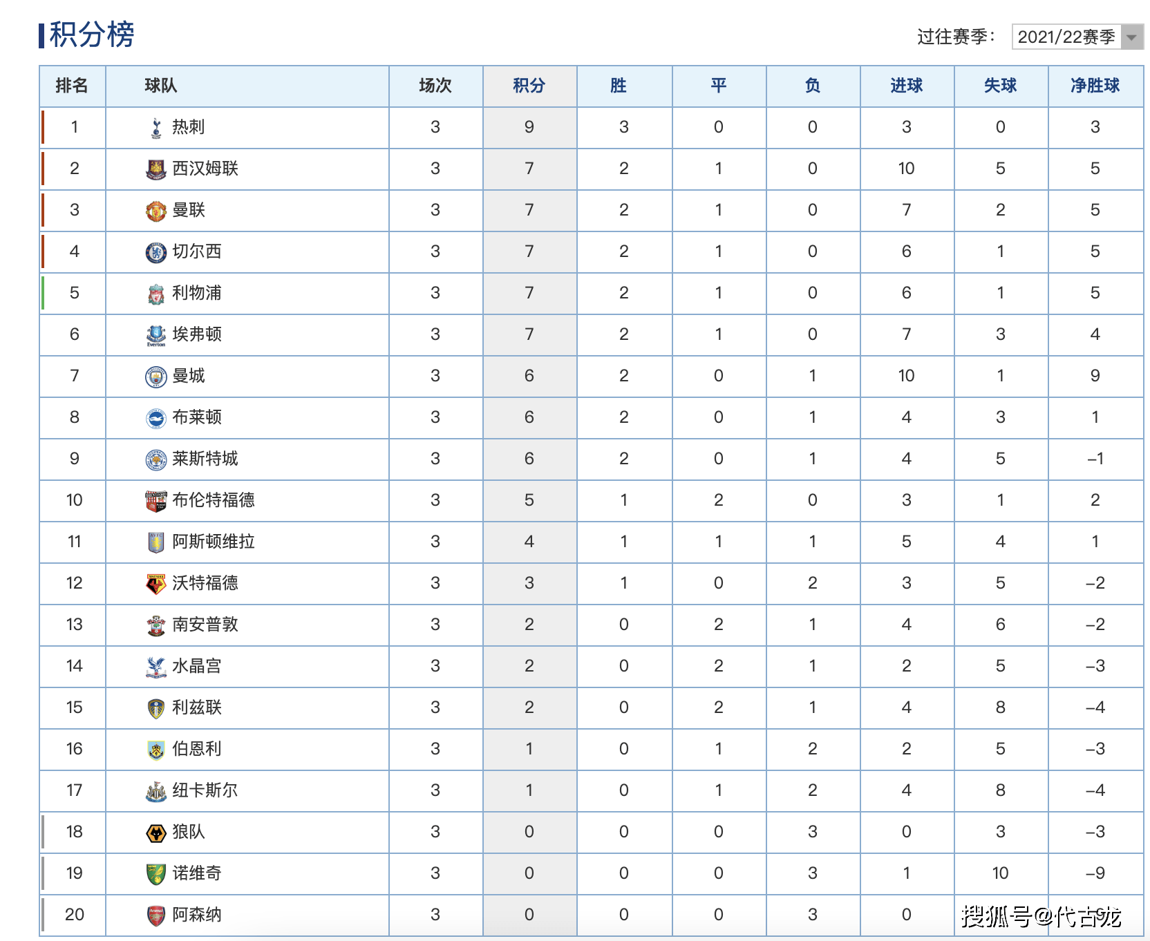This screenshot has width=1150, height=941.
Task: Click the 过往赛季 label
Action: (x=956, y=37)
